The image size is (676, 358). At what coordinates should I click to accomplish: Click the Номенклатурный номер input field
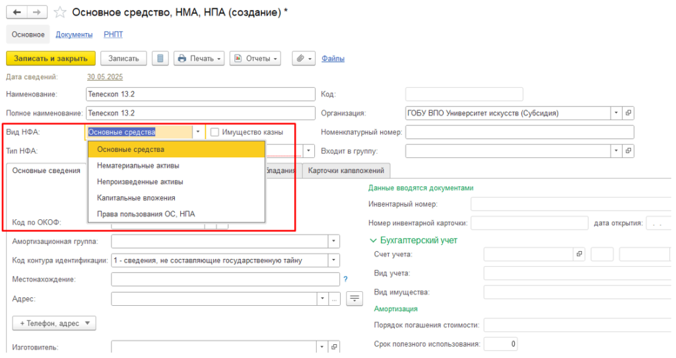519,132
